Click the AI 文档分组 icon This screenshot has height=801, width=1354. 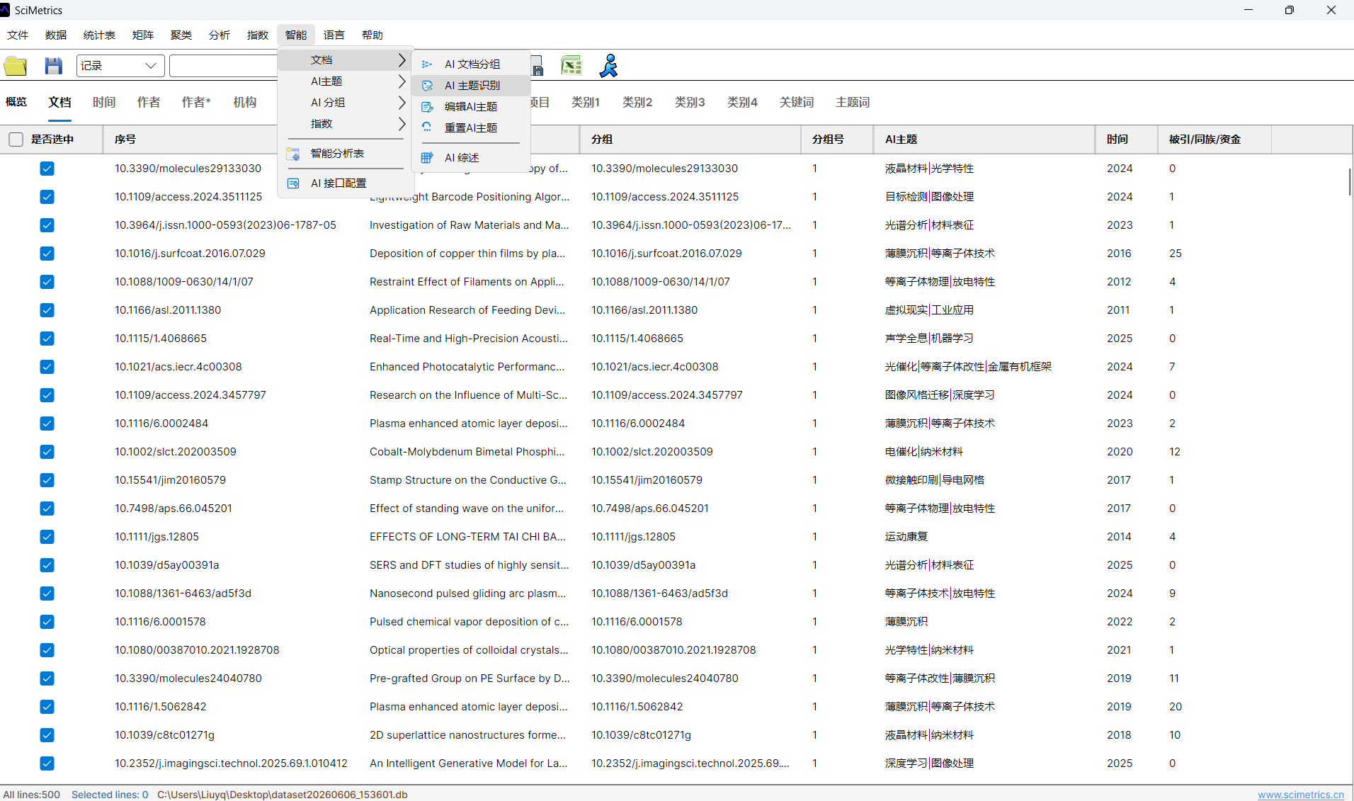click(x=427, y=64)
